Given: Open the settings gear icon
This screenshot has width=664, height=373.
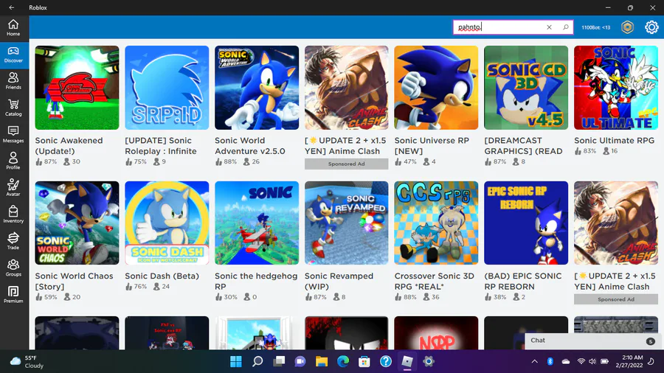Looking at the screenshot, I should pyautogui.click(x=651, y=27).
